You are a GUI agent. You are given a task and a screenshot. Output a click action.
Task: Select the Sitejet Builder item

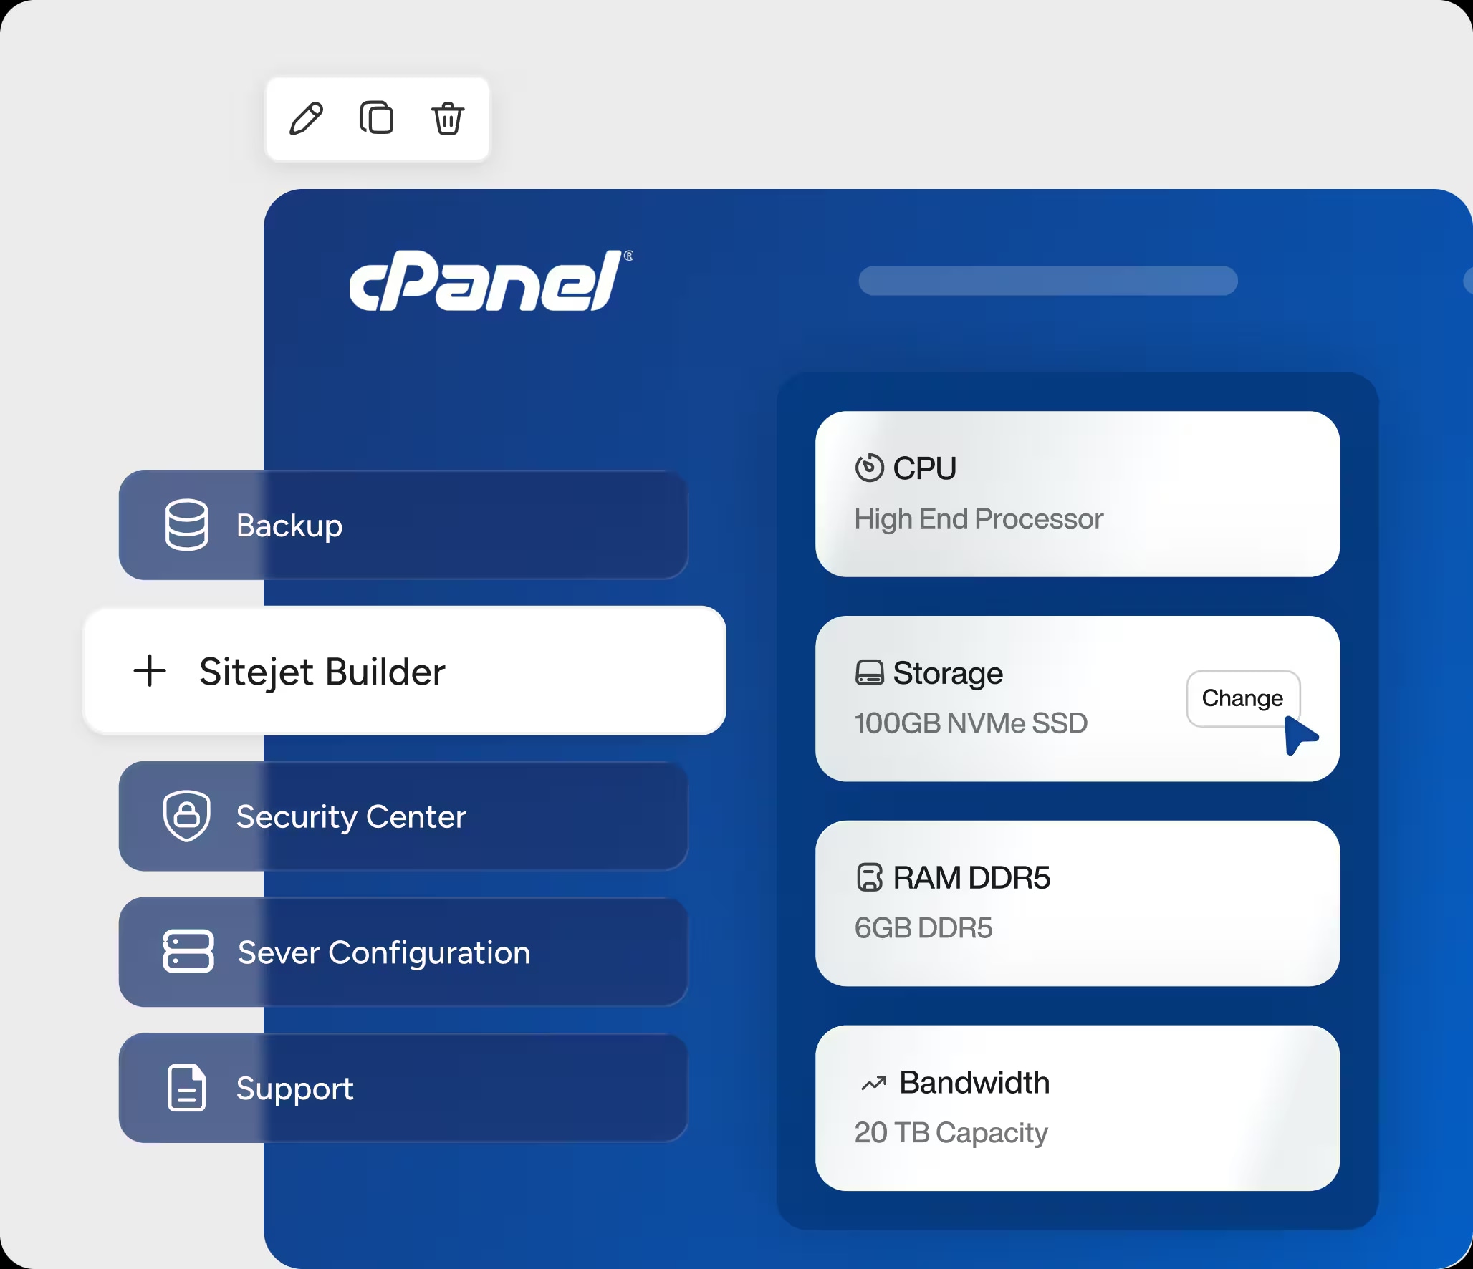[405, 671]
